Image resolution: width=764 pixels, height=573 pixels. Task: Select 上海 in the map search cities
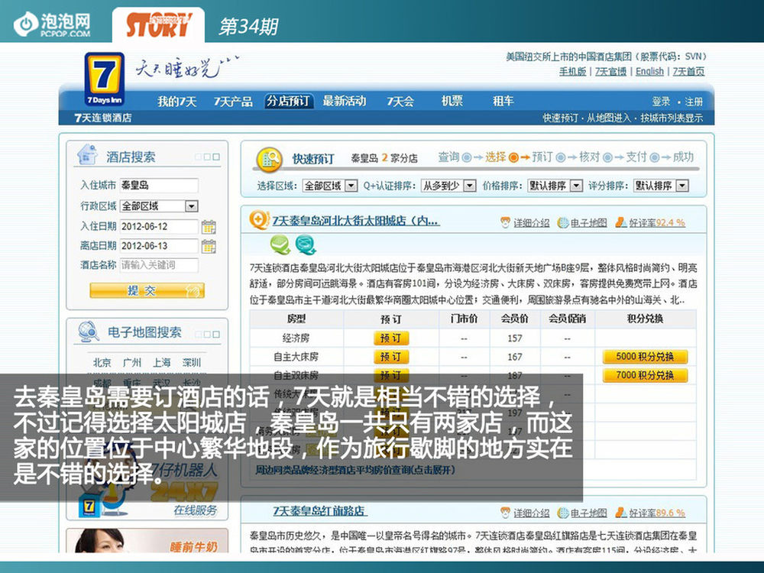162,362
